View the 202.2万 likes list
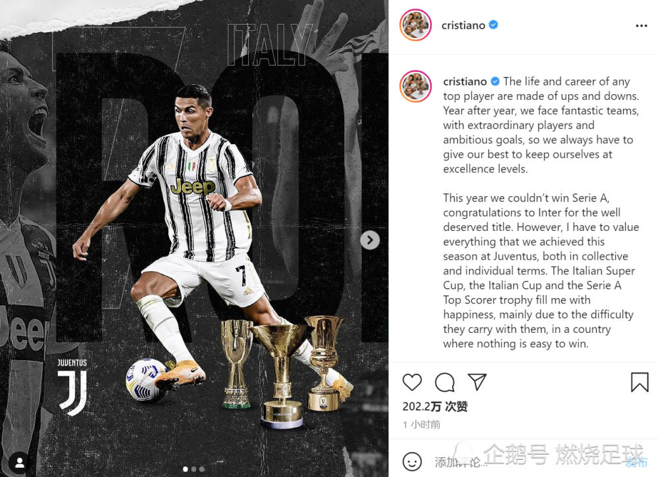The width and height of the screenshot is (658, 477). (435, 406)
